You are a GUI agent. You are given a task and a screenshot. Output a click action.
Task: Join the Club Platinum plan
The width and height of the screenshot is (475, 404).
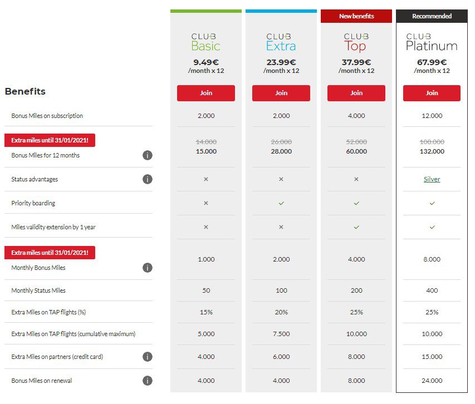(432, 93)
